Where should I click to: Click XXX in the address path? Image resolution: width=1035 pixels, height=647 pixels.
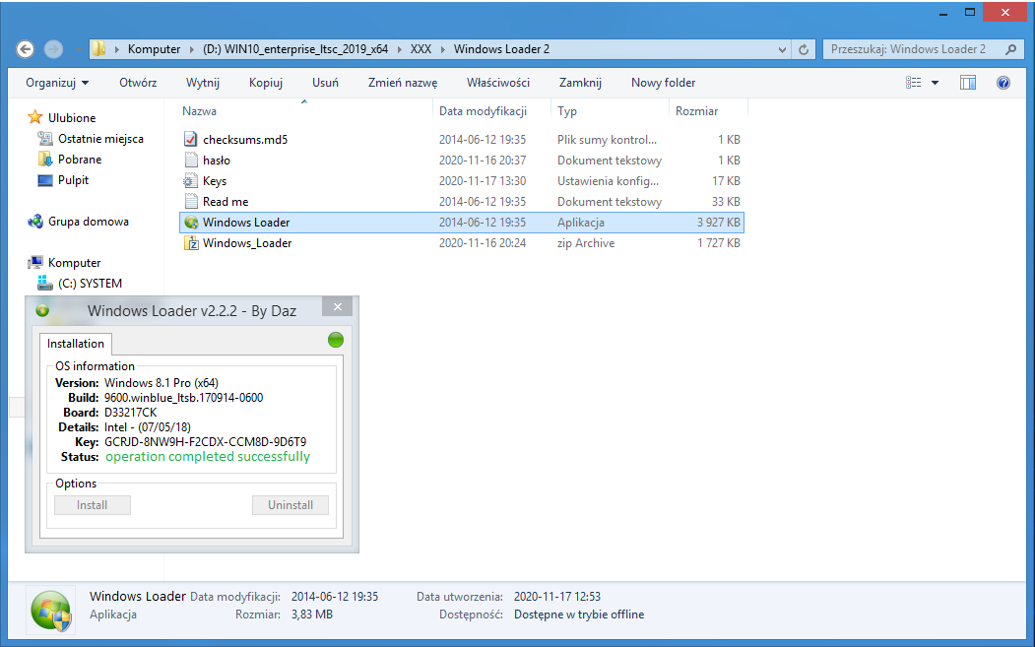pyautogui.click(x=421, y=49)
